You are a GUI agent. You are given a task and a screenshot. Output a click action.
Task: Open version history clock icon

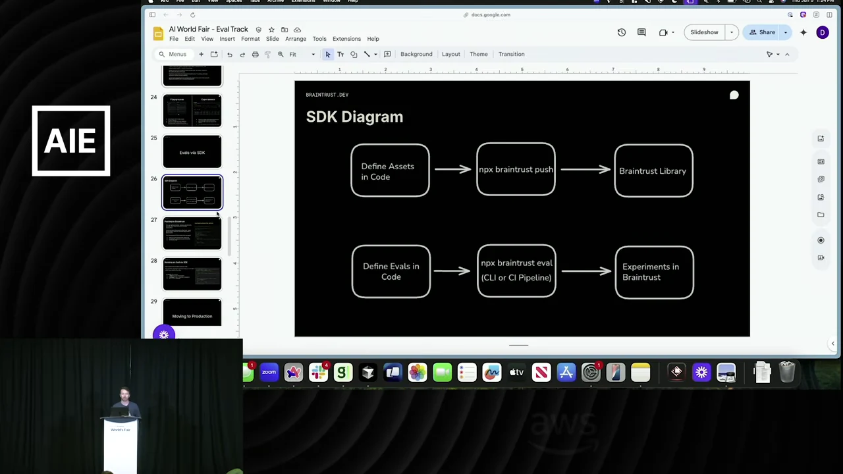622,32
